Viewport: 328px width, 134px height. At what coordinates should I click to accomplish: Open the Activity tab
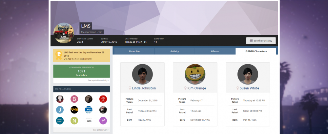(x=174, y=51)
